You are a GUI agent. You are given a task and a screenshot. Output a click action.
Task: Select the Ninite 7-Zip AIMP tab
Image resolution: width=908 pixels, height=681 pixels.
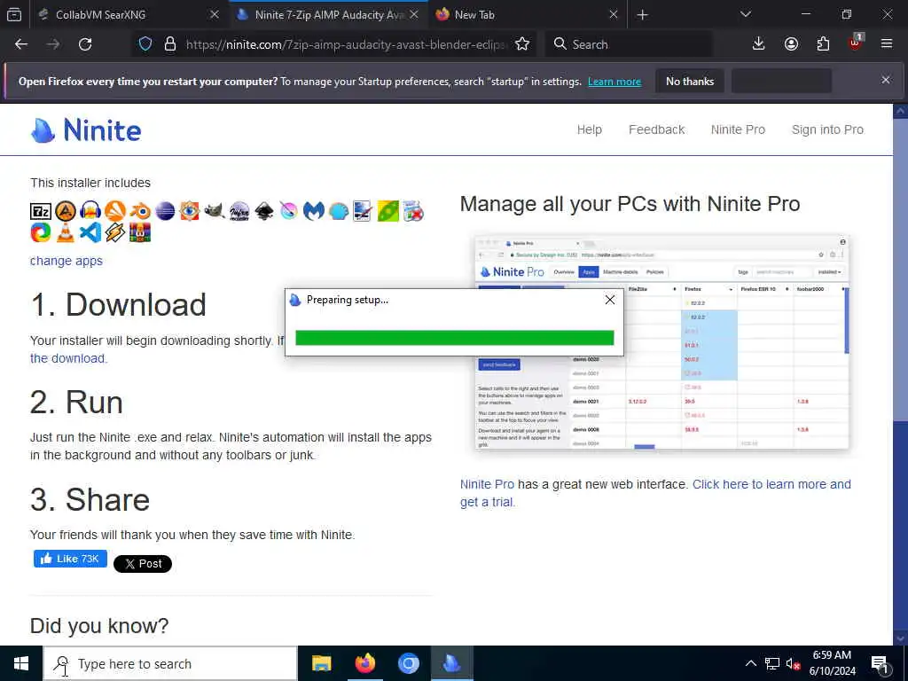329,14
